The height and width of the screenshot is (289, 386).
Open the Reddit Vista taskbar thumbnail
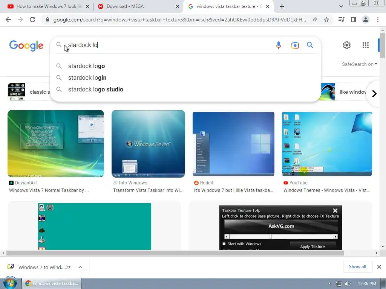coord(233,144)
